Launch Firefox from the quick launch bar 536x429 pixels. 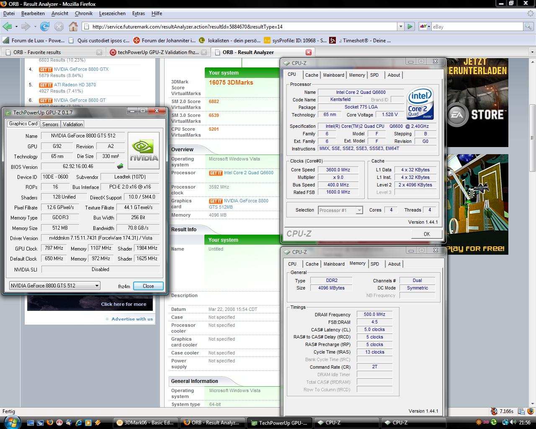[x=50, y=422]
